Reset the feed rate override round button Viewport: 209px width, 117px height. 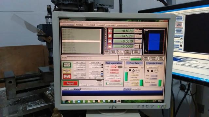coord(137,71)
